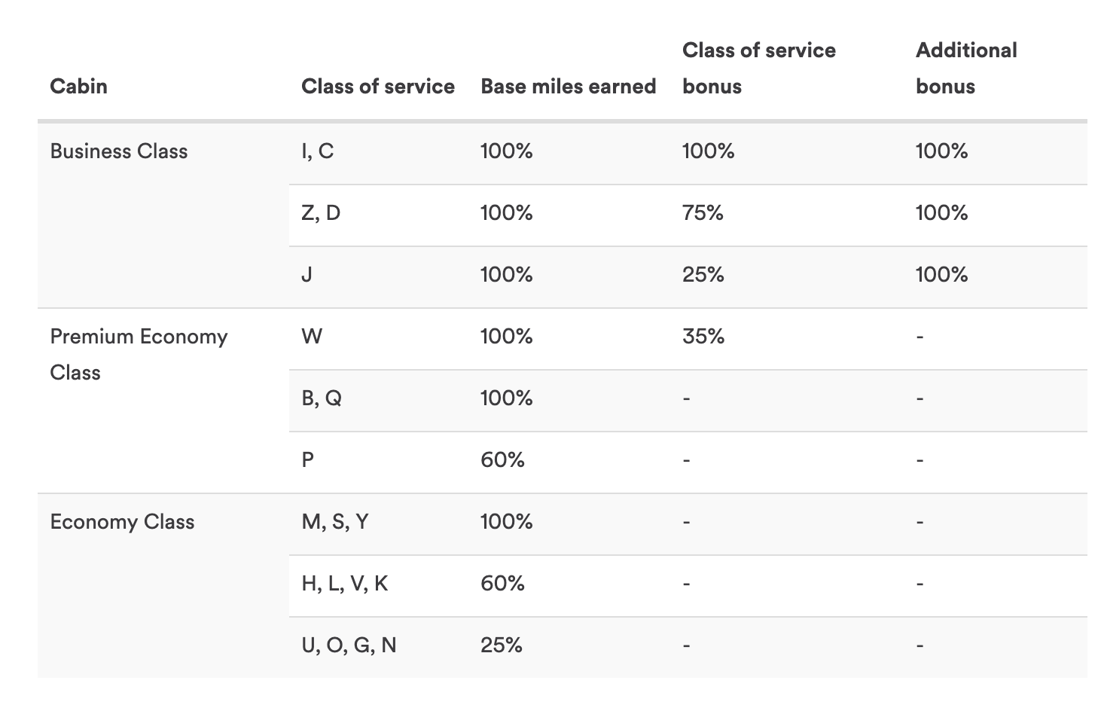Select the Base miles earned header
The height and width of the screenshot is (708, 1104).
click(568, 87)
